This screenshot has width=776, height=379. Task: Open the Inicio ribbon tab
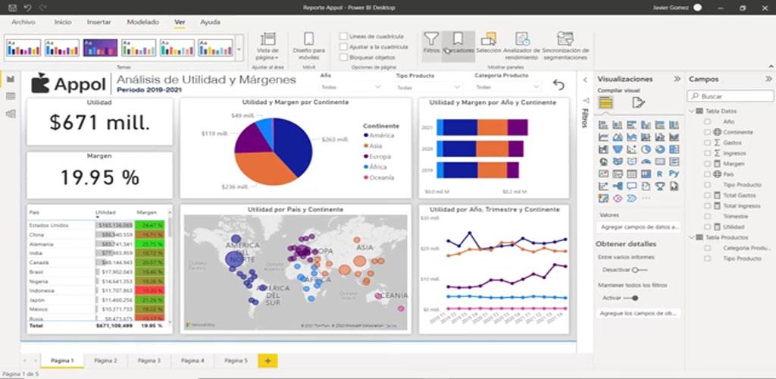(63, 22)
